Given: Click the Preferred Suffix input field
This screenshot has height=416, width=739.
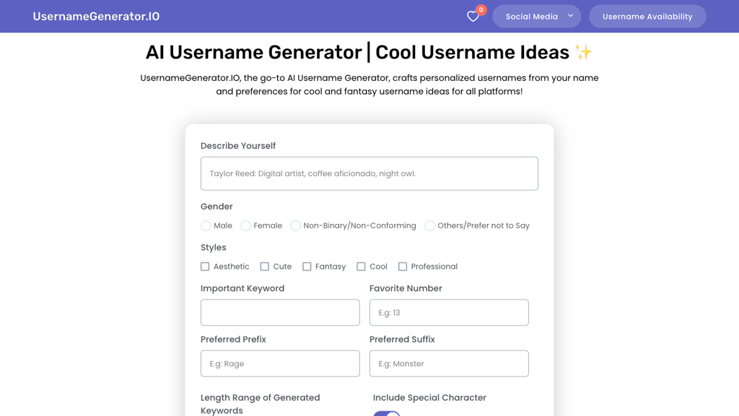Looking at the screenshot, I should pyautogui.click(x=449, y=363).
